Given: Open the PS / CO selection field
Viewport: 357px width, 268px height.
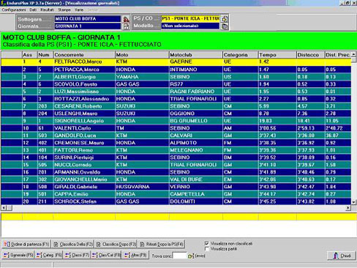Looking at the screenshot, I should [190, 18].
